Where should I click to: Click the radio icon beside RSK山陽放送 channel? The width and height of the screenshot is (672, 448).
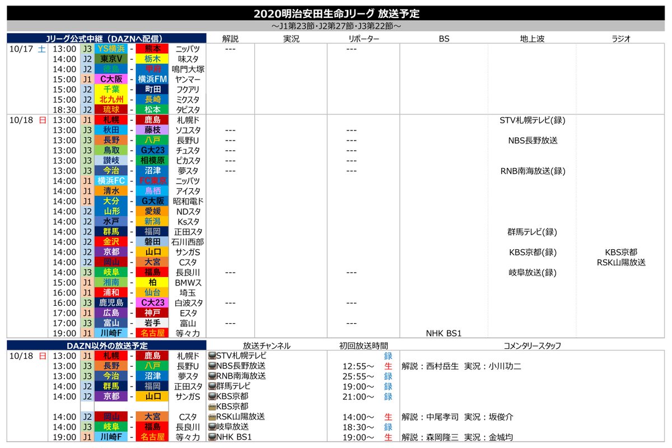pos(212,417)
